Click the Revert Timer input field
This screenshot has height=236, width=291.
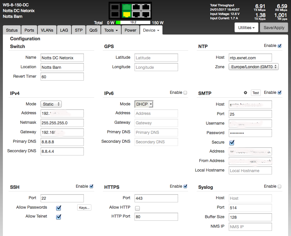[62, 77]
